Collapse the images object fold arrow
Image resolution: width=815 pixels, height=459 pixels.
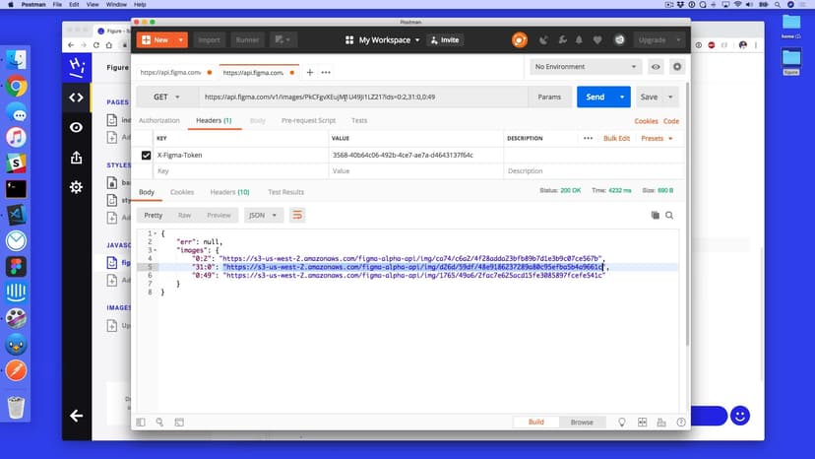156,250
